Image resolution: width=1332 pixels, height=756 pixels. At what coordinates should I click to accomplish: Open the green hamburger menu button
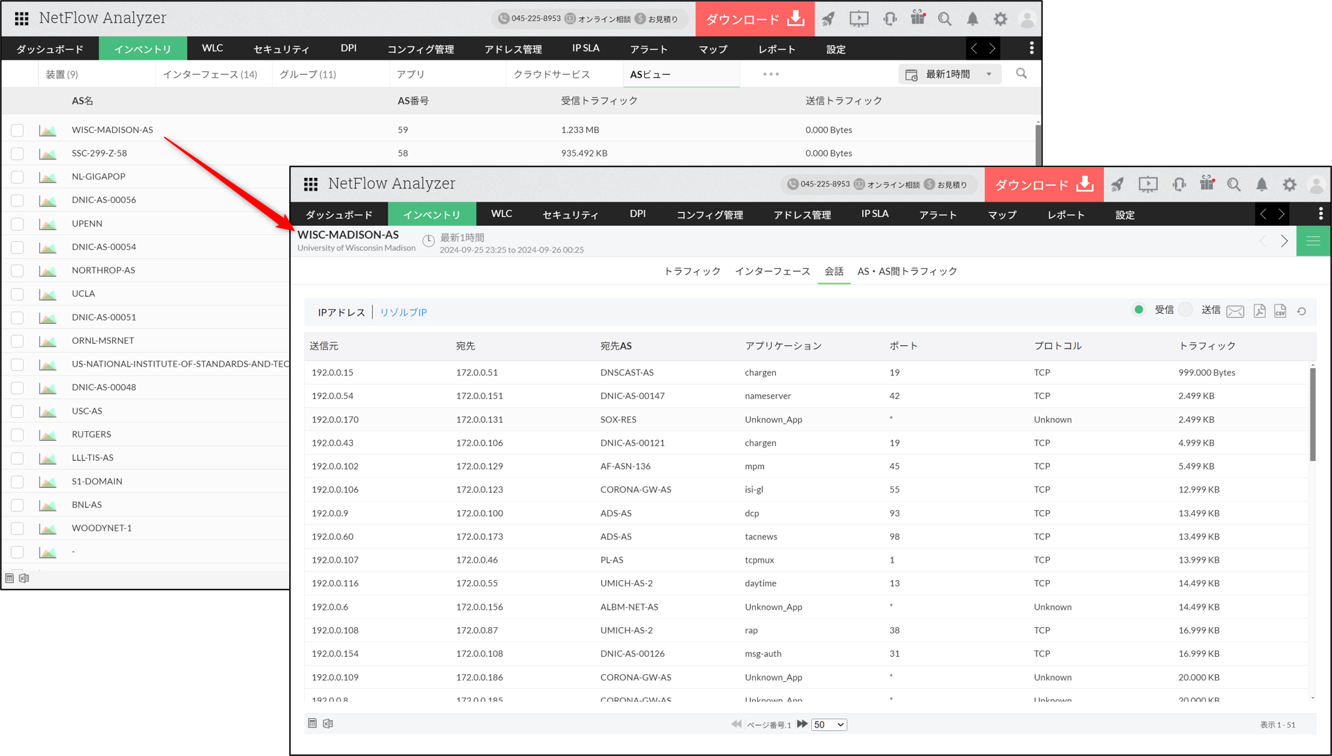click(x=1313, y=241)
